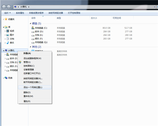
Task: Select 本地磁盘 (Q:) drive in file list
Action: (33, 42)
